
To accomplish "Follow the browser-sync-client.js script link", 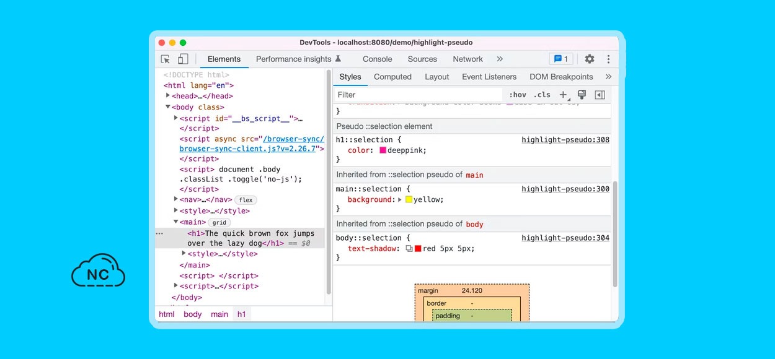I will click(x=252, y=144).
